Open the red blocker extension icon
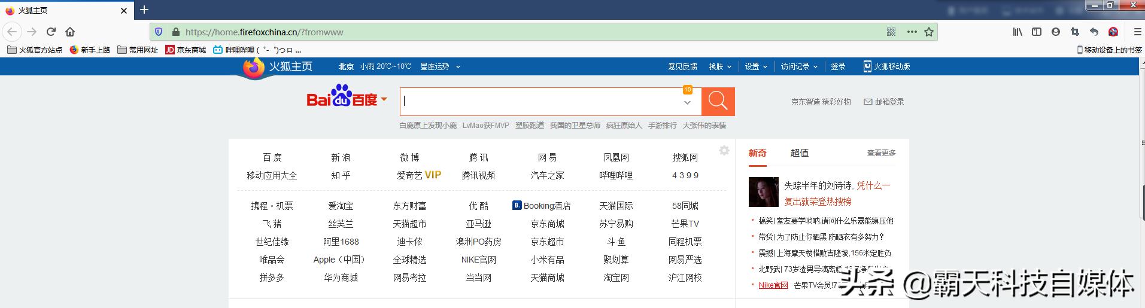The height and width of the screenshot is (308, 1145). pos(1113,32)
